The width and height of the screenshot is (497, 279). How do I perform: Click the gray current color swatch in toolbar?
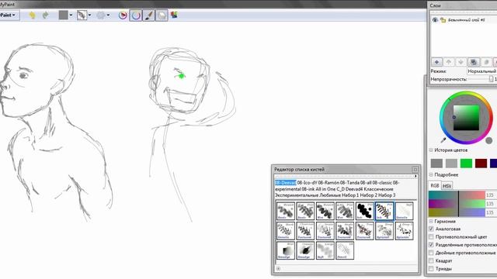[64, 15]
